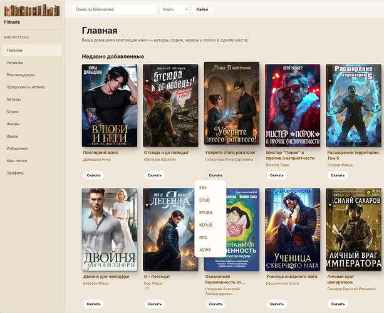The height and width of the screenshot is (313, 384).
Task: Navigate to Авторы
Action: [x=32, y=100]
